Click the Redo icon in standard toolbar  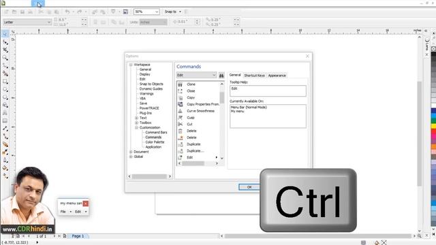point(80,12)
